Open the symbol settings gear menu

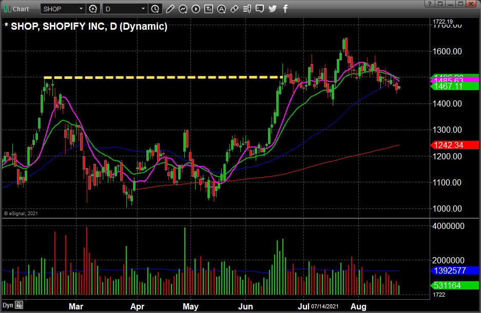[93, 9]
